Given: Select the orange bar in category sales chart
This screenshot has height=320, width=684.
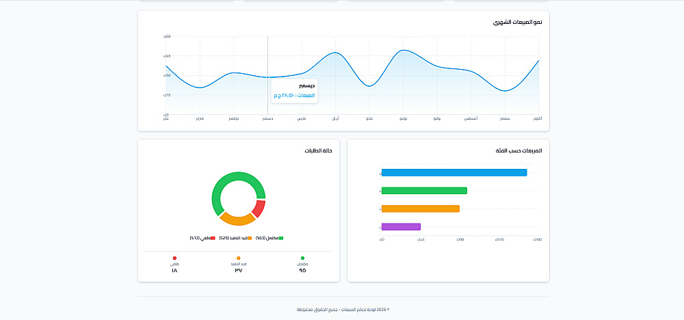Looking at the screenshot, I should (x=421, y=209).
